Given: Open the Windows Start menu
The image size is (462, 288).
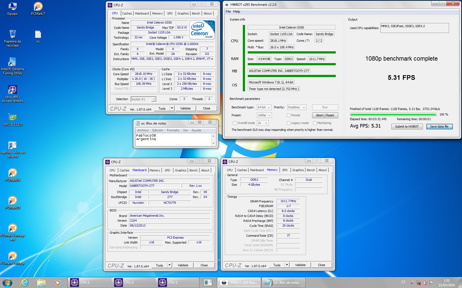Looking at the screenshot, I should tap(7, 283).
